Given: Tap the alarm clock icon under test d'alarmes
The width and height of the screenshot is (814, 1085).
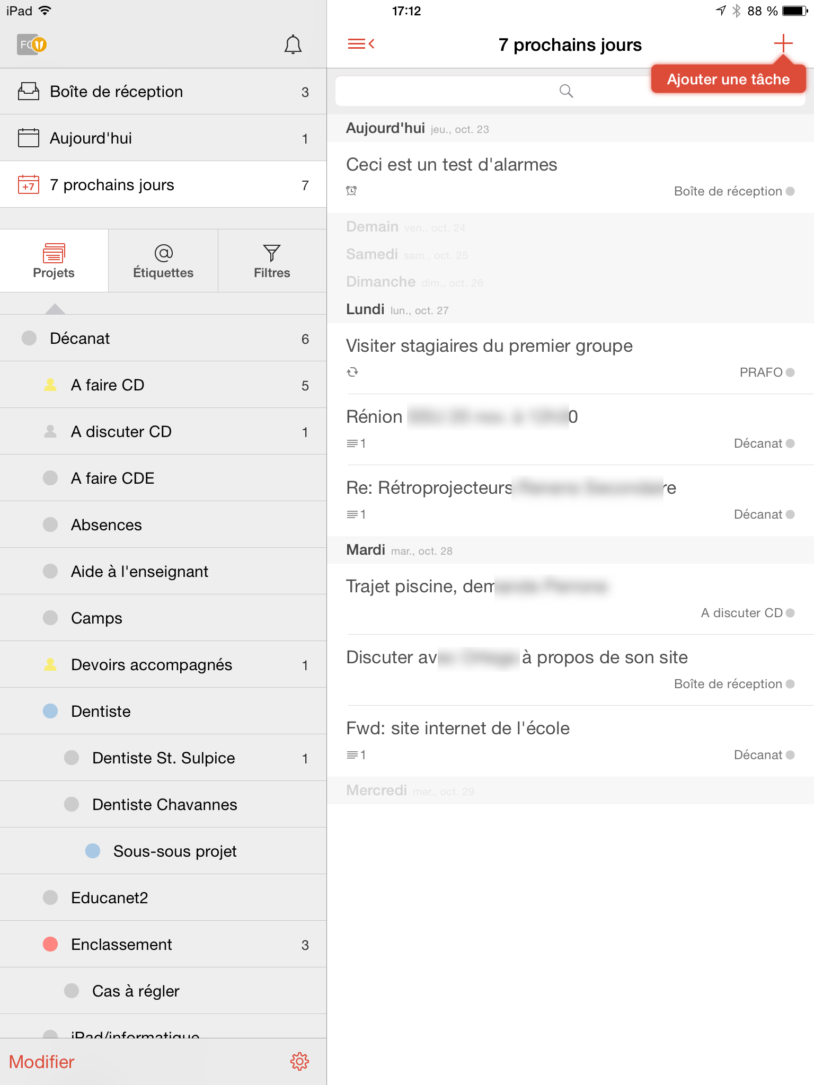Looking at the screenshot, I should coord(351,191).
